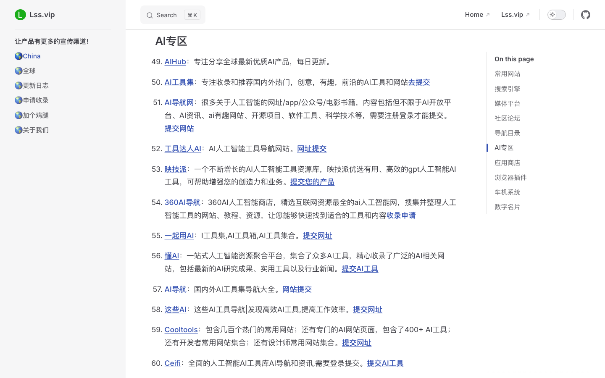Image resolution: width=605 pixels, height=378 pixels.
Task: Click the globe icon beside 全球
Action: [x=18, y=71]
